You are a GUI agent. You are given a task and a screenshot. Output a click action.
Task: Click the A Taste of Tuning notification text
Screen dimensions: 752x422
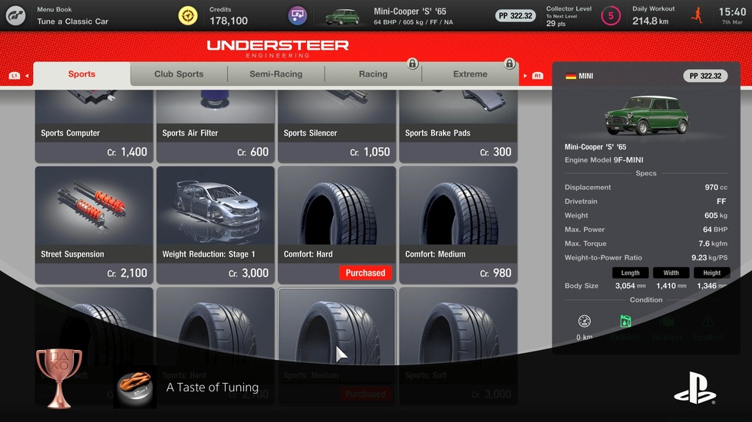[213, 387]
